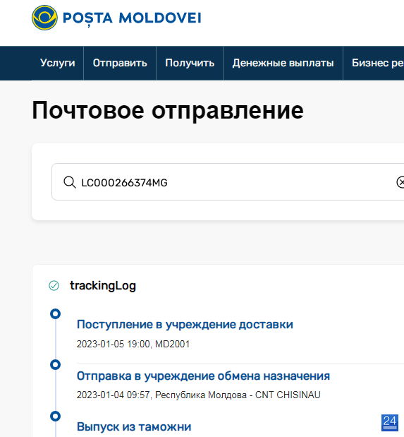Click the magnifier search icon in tracking field
This screenshot has height=437, width=404.
coord(69,183)
